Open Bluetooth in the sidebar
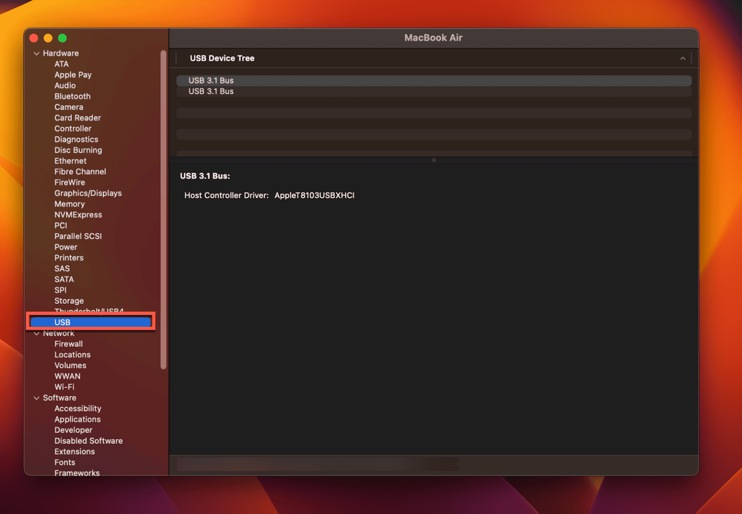The image size is (742, 514). coord(72,96)
